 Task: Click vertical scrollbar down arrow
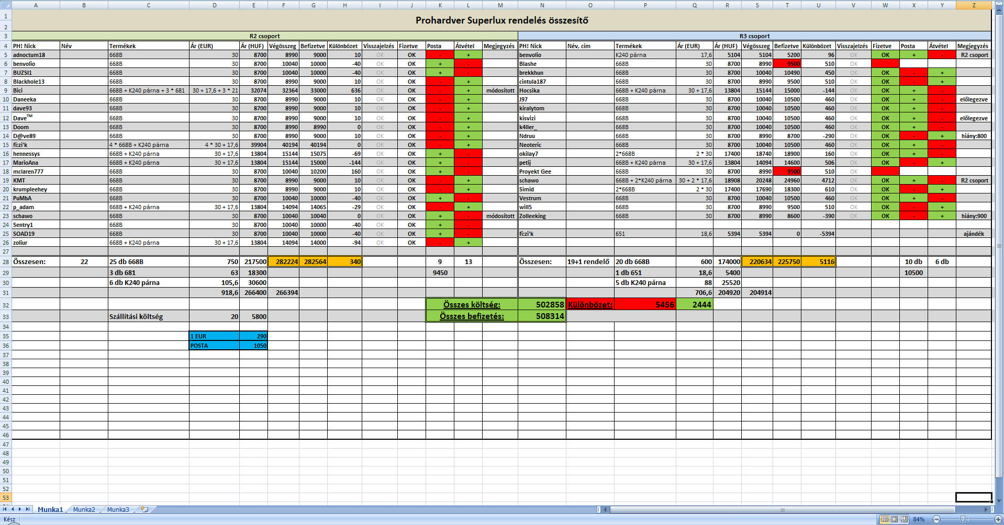pyautogui.click(x=999, y=500)
